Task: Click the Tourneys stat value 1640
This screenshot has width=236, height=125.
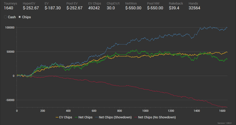Action: [x=8, y=8]
